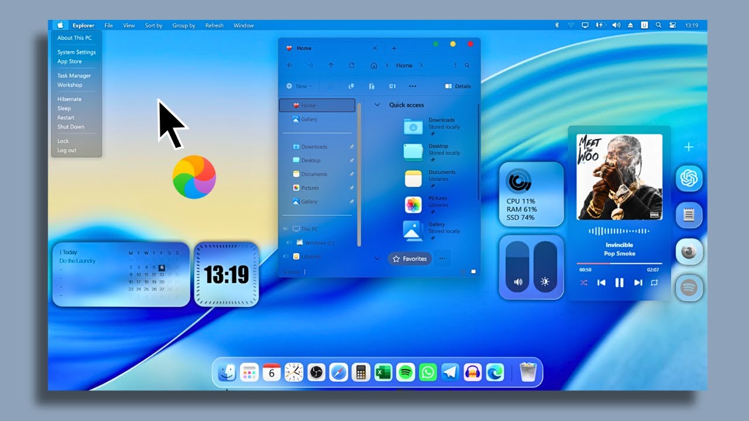Open Microsoft Edge in the dock

click(x=495, y=372)
